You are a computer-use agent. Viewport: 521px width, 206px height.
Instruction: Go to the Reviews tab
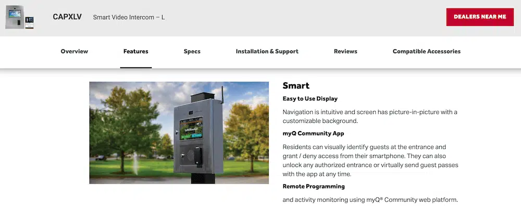click(345, 51)
